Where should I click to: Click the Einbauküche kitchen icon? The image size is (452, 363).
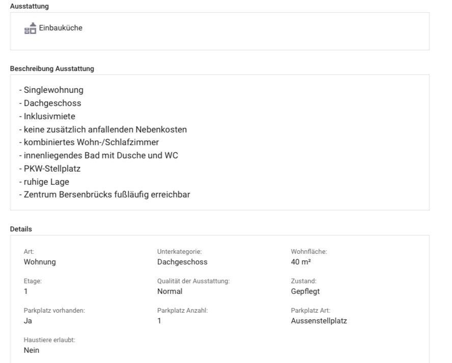(x=30, y=28)
